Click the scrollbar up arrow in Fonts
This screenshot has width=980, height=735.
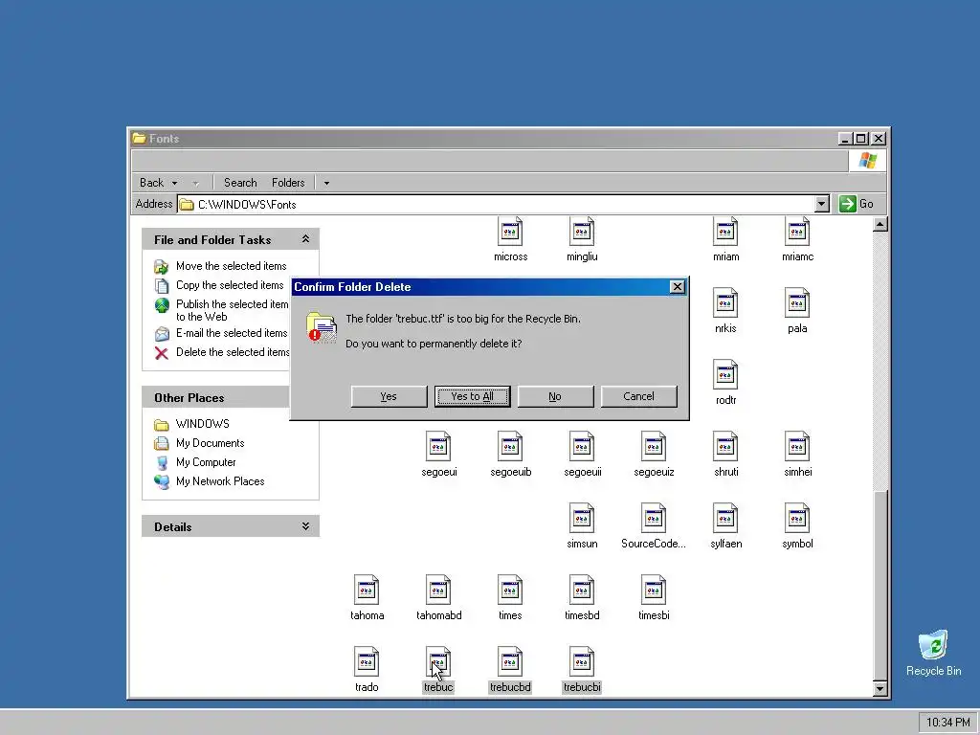point(880,224)
